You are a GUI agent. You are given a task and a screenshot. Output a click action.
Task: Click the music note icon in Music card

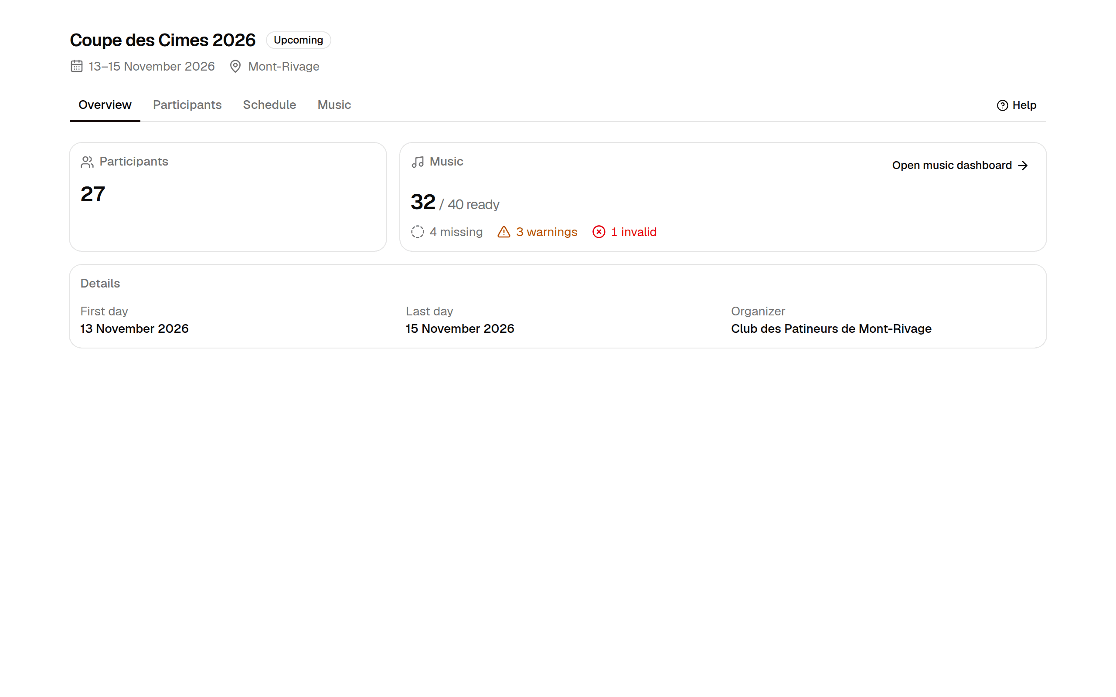[x=417, y=162]
